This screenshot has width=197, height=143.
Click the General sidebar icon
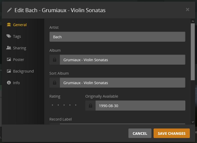click(x=9, y=25)
